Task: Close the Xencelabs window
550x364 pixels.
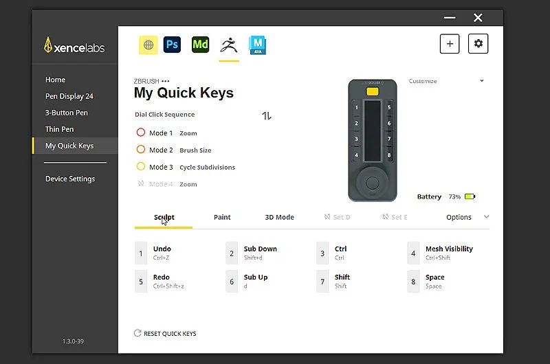Action: [x=478, y=18]
